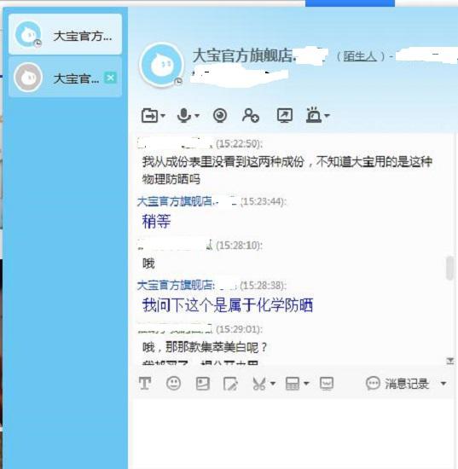Click the message 哦，那那款集萃美白呢？
The width and height of the screenshot is (458, 469).
pos(205,347)
